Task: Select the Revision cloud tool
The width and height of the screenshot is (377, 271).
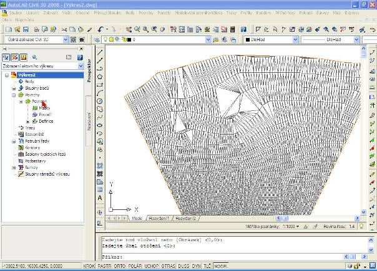Action: [100, 109]
